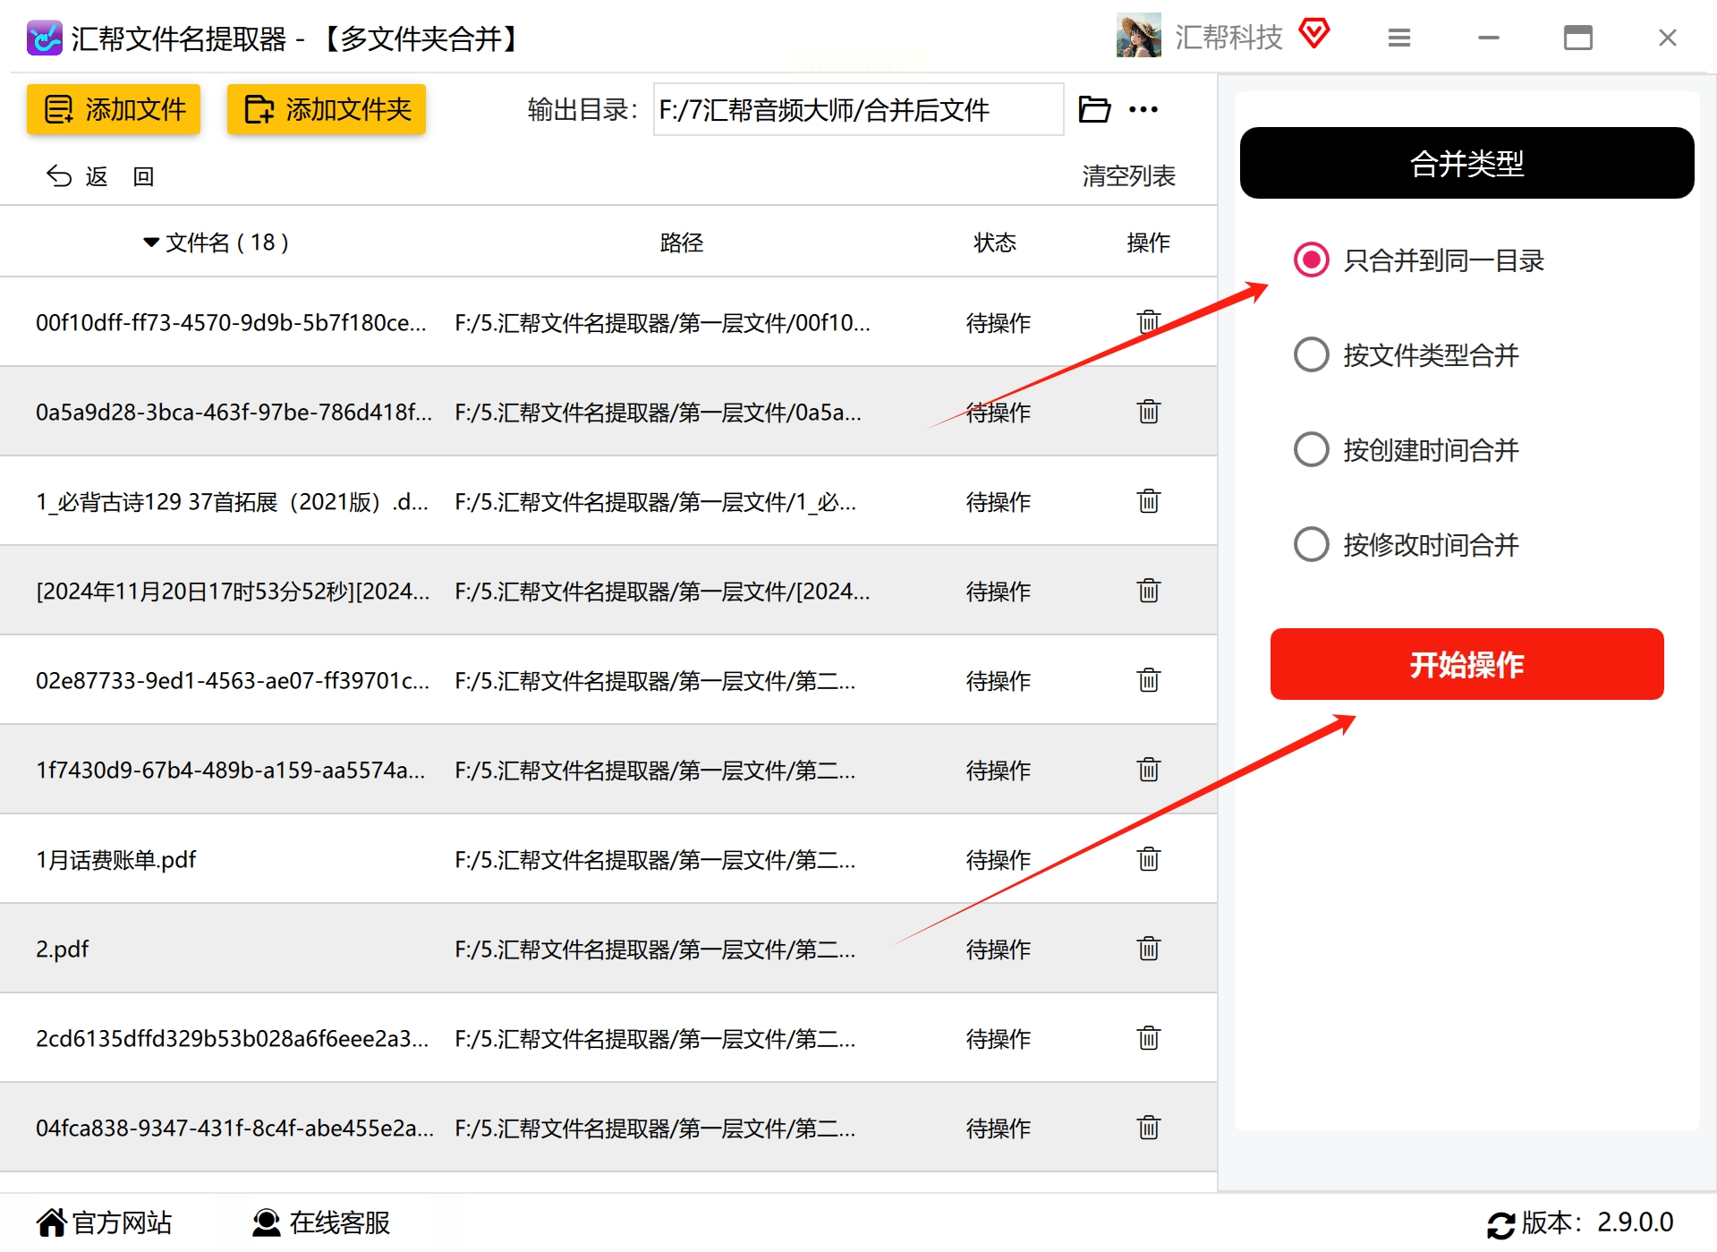This screenshot has width=1717, height=1252.
Task: Select 按创建时间合并 radio button
Action: pos(1312,449)
